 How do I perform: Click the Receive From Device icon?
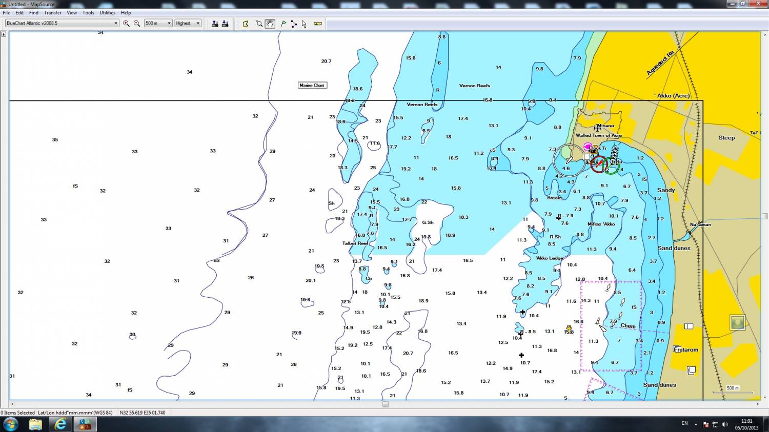point(225,24)
